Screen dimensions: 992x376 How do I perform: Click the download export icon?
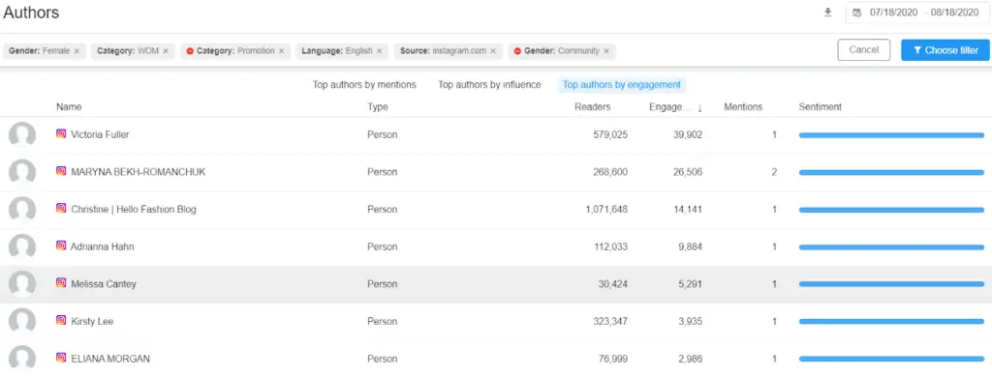coord(827,13)
